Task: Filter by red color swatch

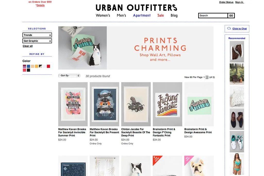Action: click(48, 66)
